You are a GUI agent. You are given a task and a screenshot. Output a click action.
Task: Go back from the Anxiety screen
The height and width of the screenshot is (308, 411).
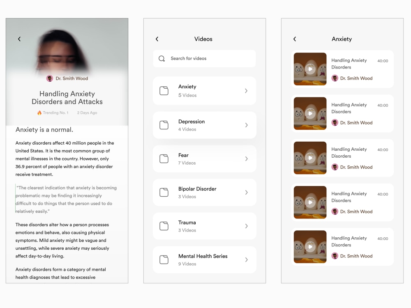295,39
